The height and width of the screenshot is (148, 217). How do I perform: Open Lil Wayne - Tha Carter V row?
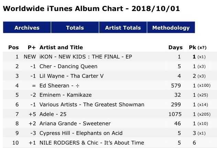click(110, 76)
